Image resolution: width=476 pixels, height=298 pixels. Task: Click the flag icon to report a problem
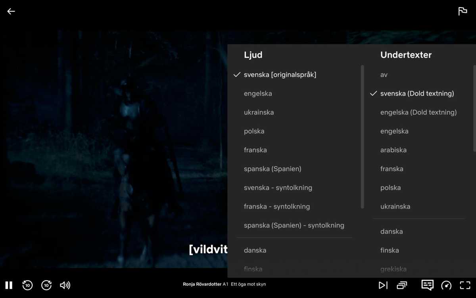click(x=463, y=11)
